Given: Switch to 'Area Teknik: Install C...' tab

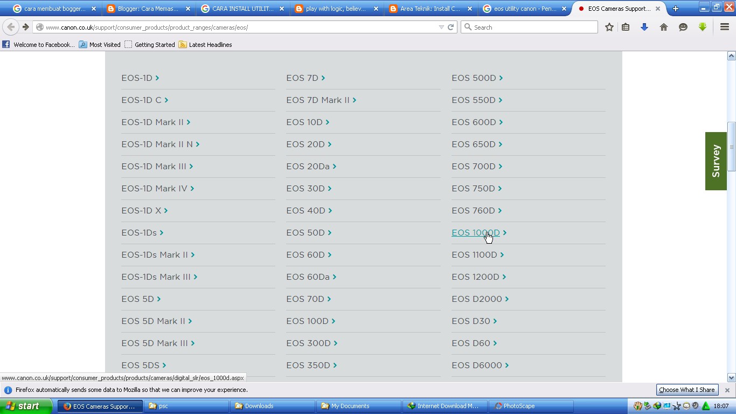Looking at the screenshot, I should coord(429,9).
